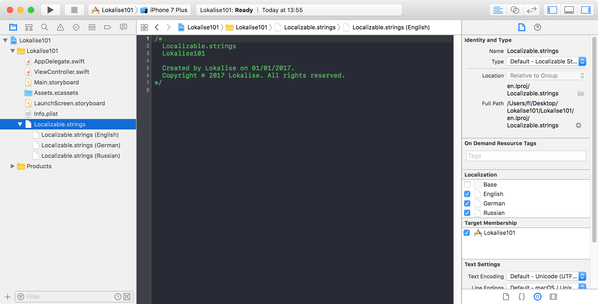Show the Standard editor
Viewport: 598px width, 304px height.
(x=498, y=10)
